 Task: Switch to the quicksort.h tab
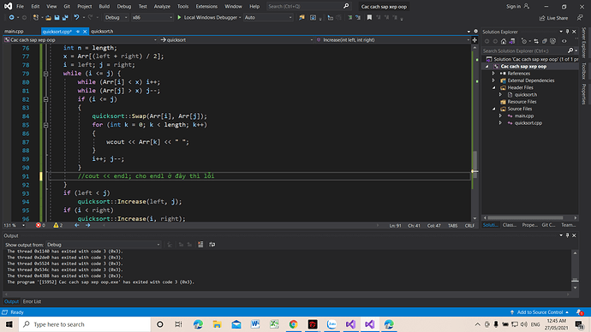pyautogui.click(x=102, y=32)
